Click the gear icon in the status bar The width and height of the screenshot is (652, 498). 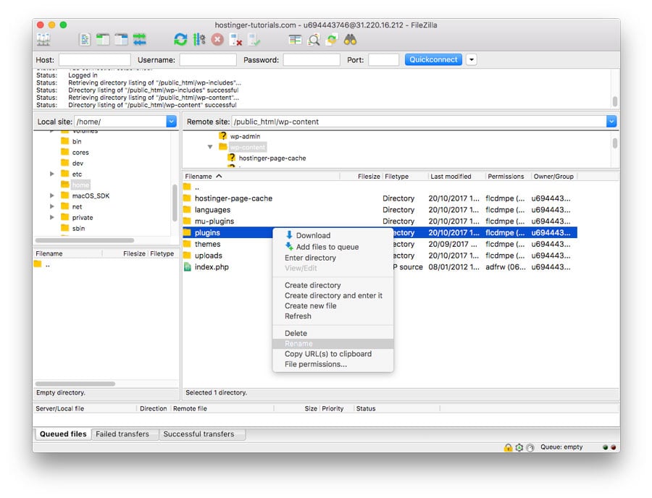[x=519, y=447]
